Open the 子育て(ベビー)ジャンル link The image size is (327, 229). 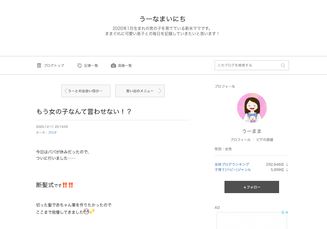[x=233, y=170]
